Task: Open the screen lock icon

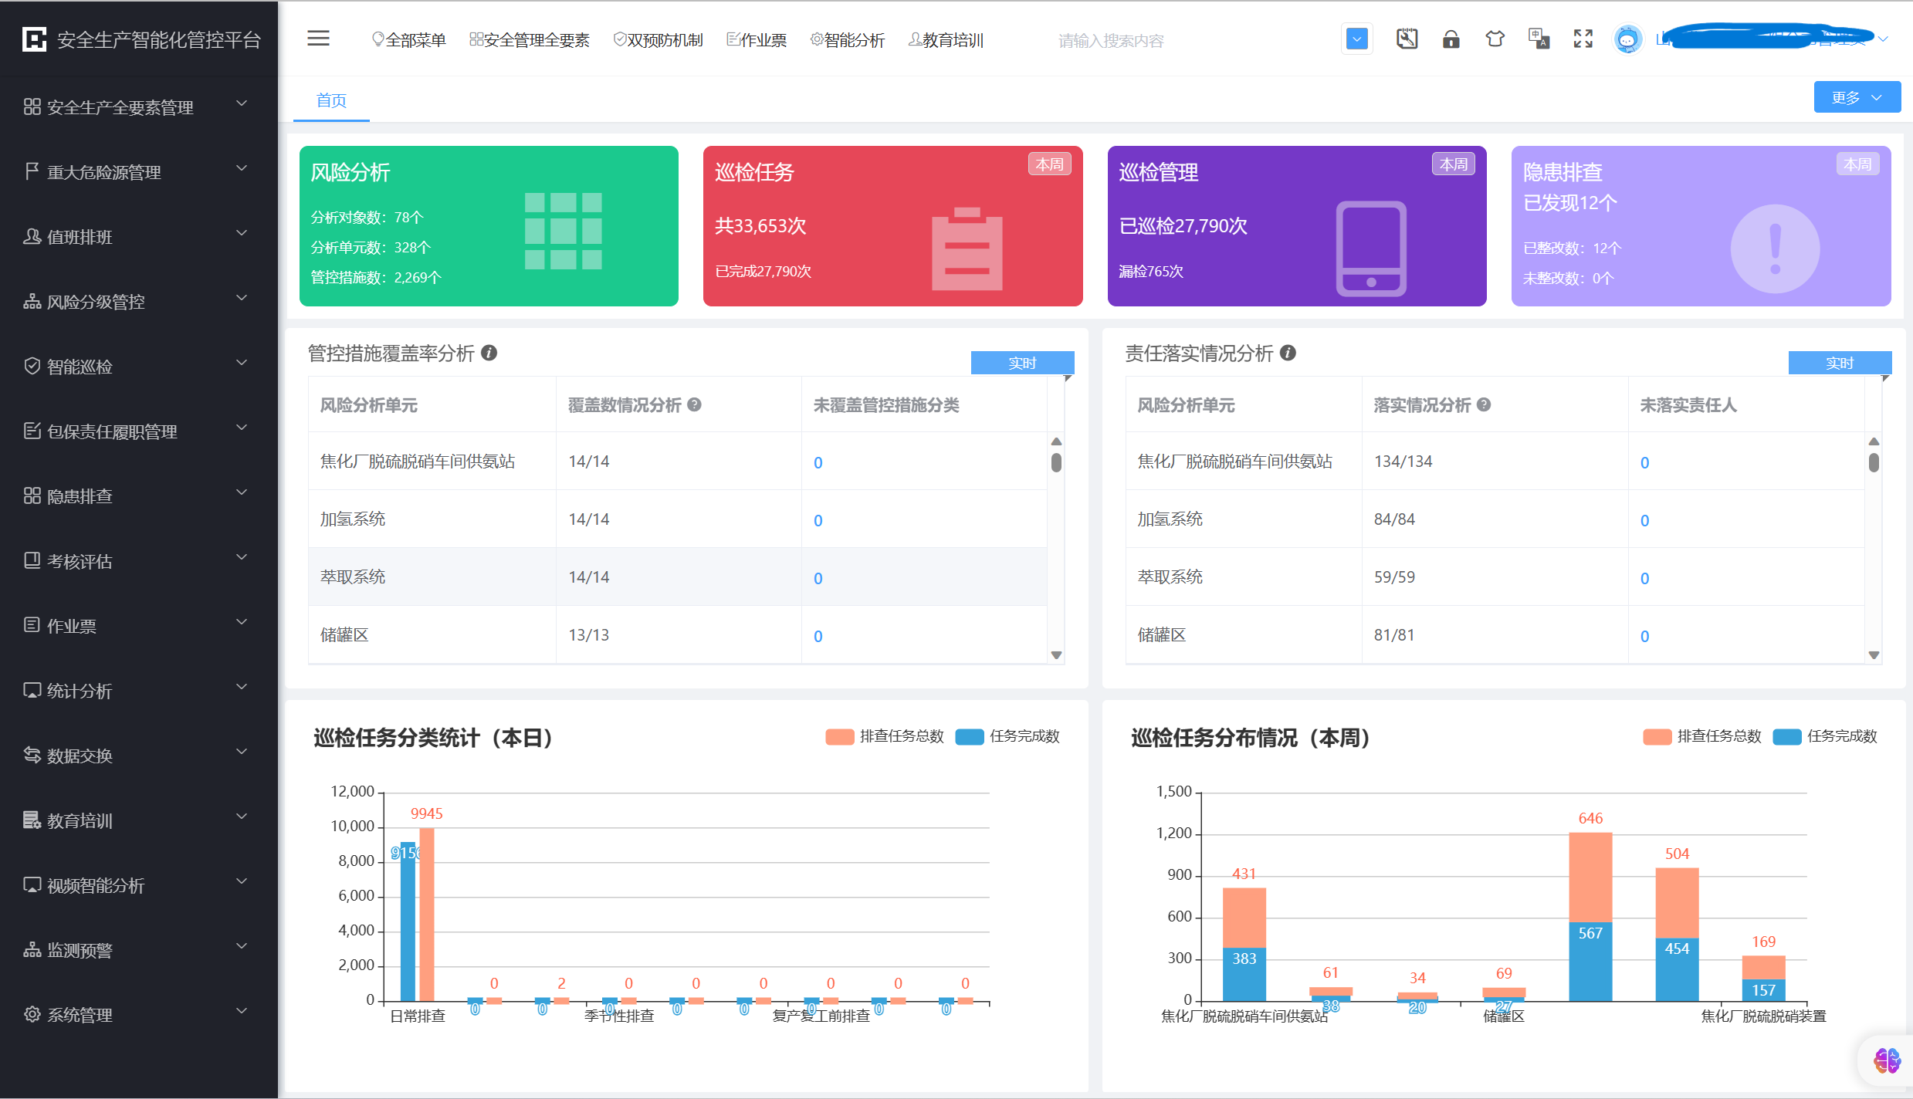Action: tap(1451, 39)
